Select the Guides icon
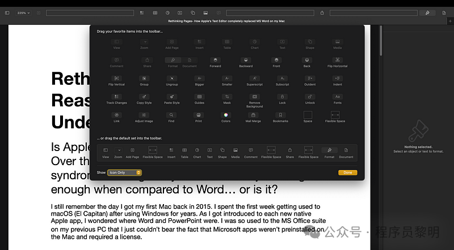 point(200,97)
